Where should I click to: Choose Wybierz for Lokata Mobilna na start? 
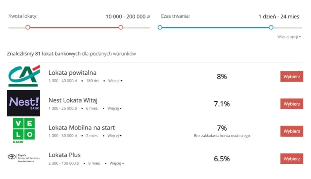[x=292, y=131]
